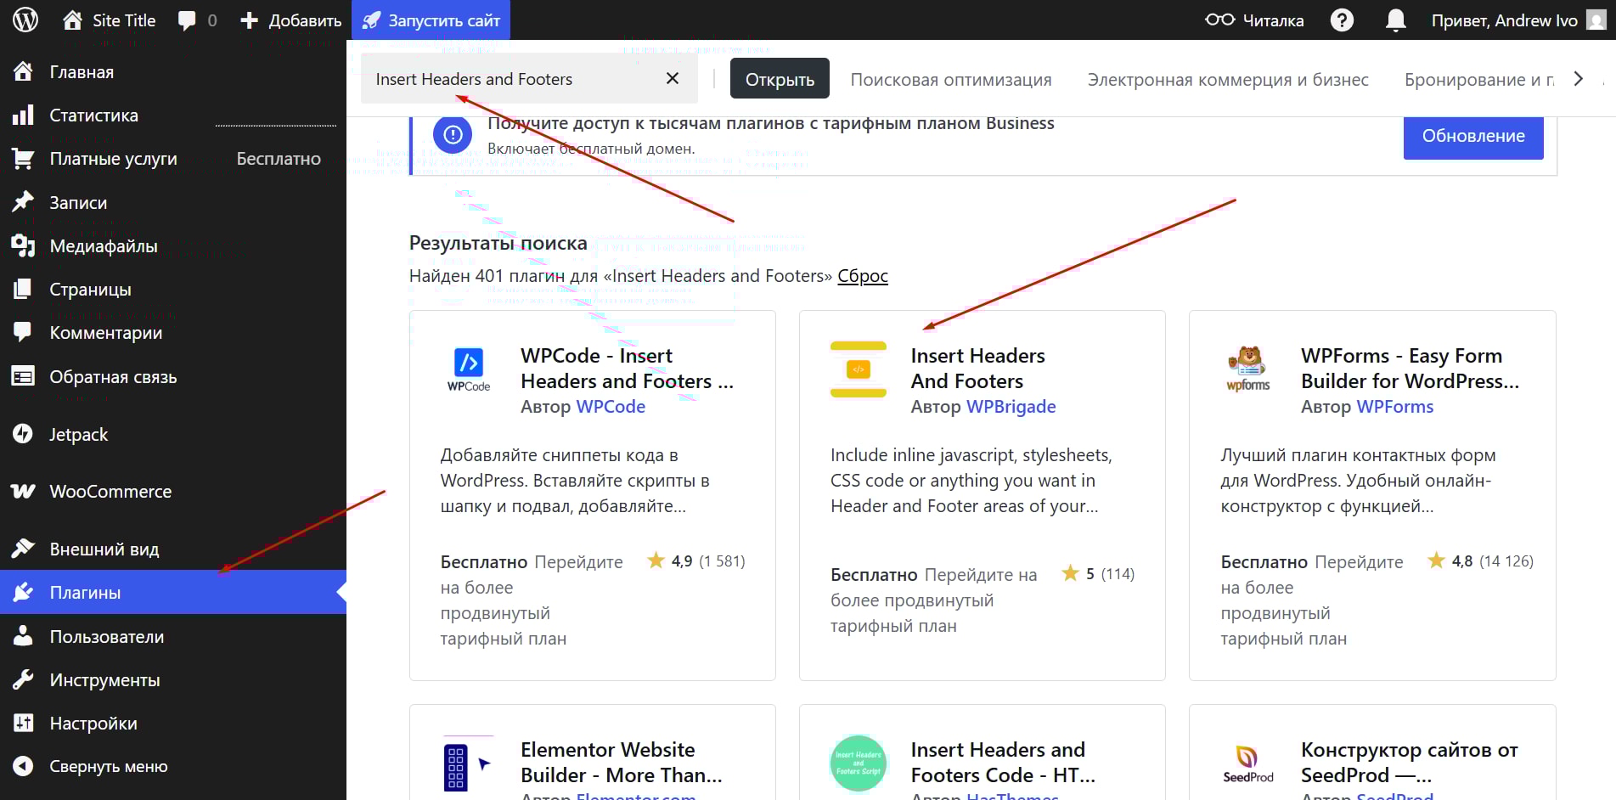Click the Insert Headers and Footers Script logo
1616x800 pixels.
[858, 763]
